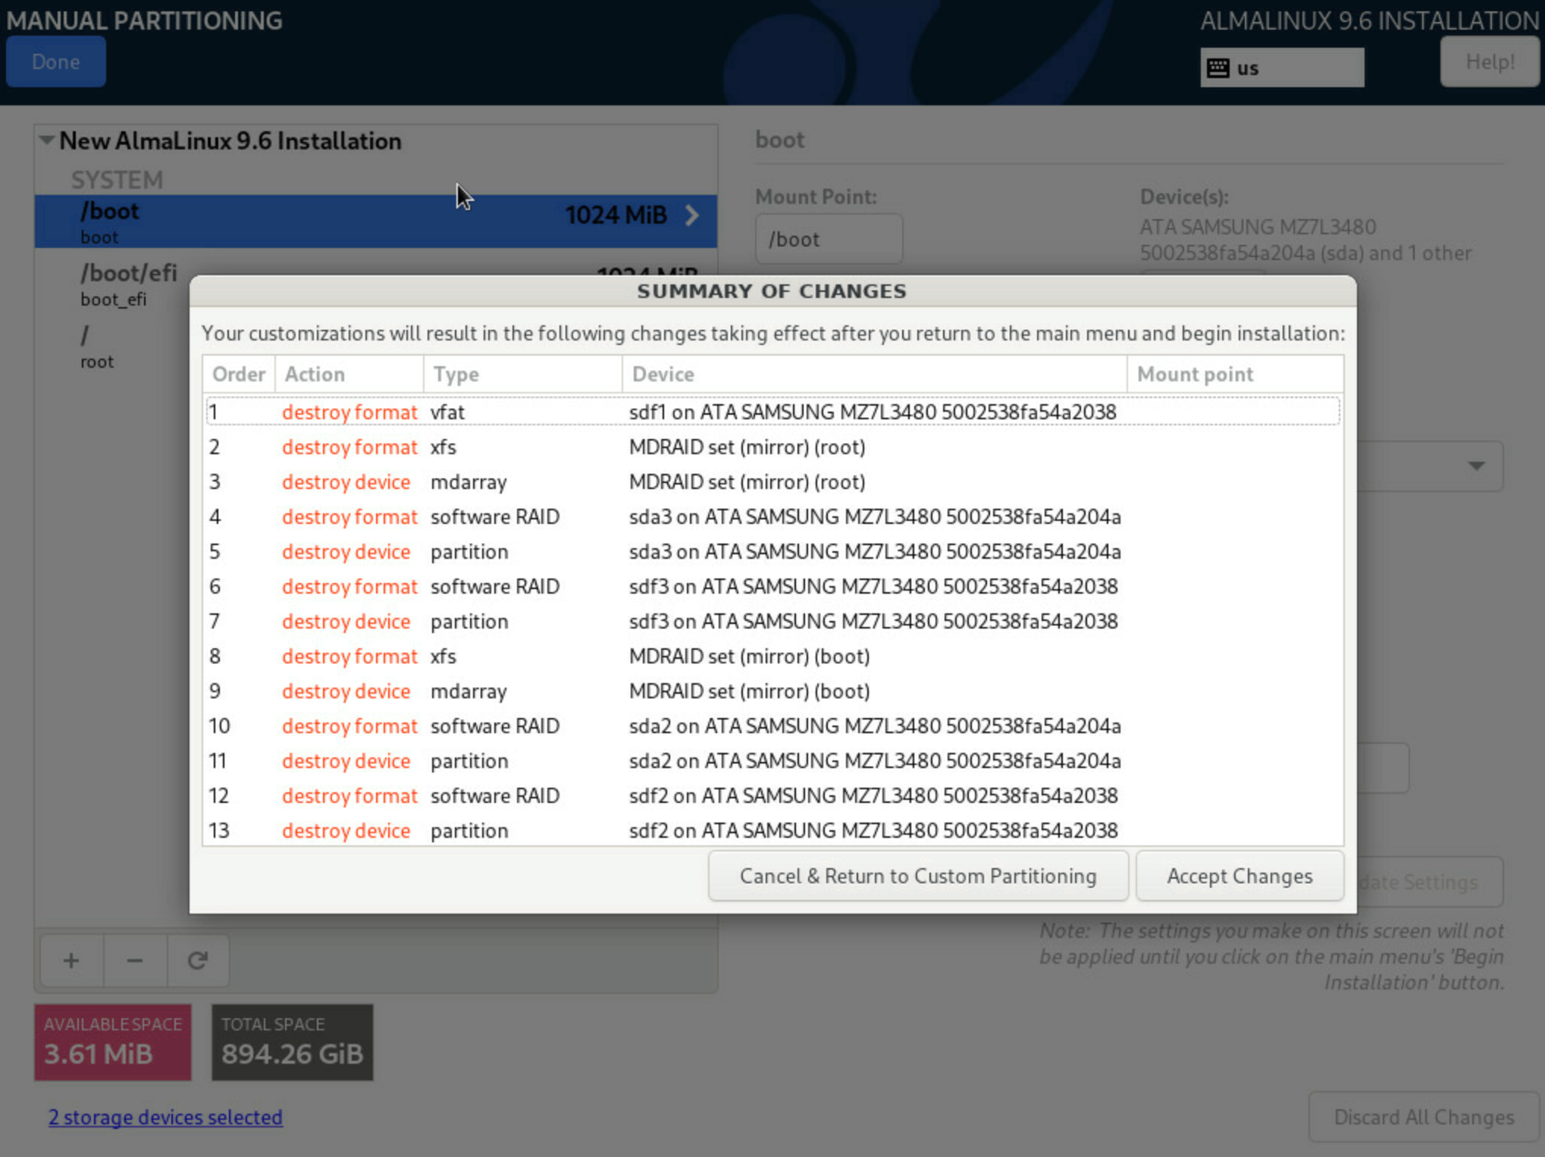Click the chevron arrow on the /boot row
1545x1157 pixels.
[691, 215]
